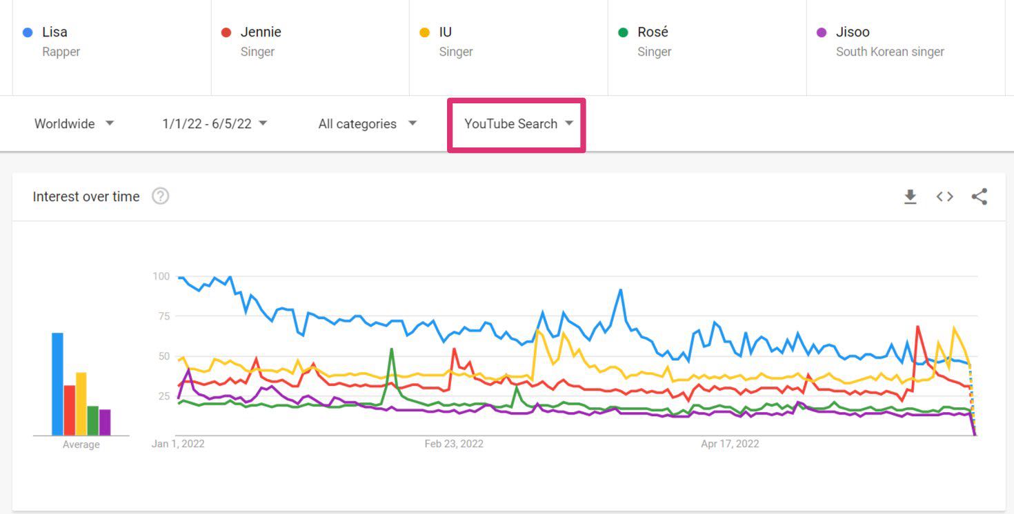Click the yellow dot beside IU
The height and width of the screenshot is (514, 1014).
(x=425, y=32)
